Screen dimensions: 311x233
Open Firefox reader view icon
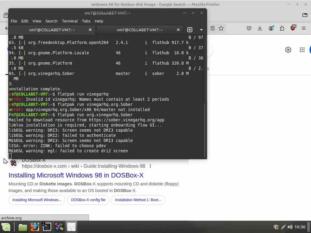point(212,28)
